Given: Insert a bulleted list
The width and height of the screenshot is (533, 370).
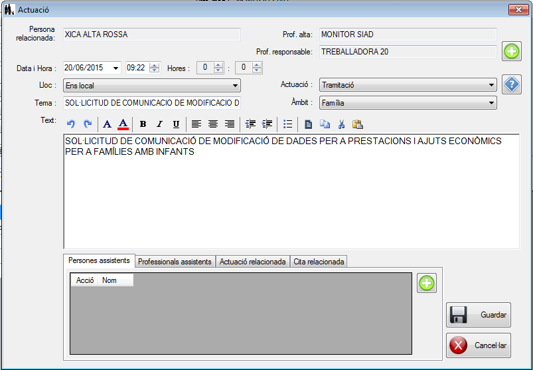Looking at the screenshot, I should point(287,124).
